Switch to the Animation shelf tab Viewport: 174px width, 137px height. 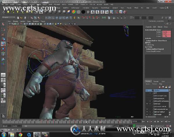pyautogui.click(x=86, y=8)
